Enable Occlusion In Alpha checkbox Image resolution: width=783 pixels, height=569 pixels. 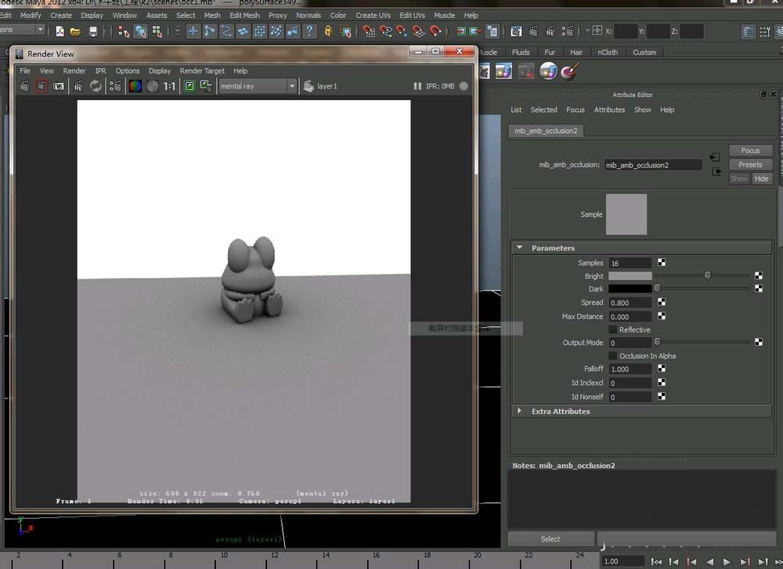tap(613, 356)
